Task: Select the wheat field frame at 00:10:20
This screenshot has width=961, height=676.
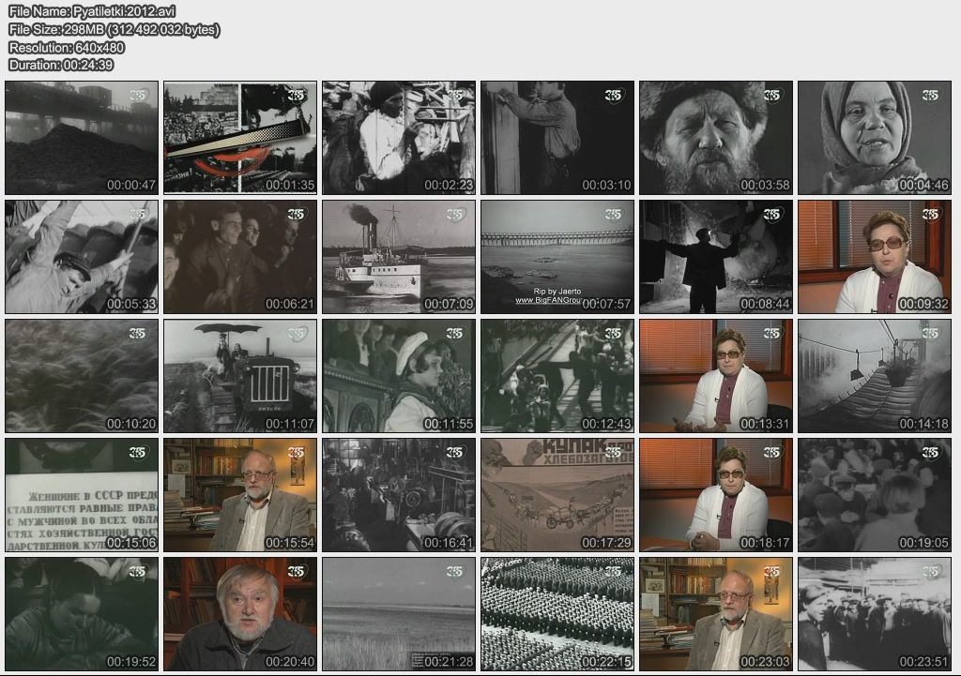Action: 82,376
